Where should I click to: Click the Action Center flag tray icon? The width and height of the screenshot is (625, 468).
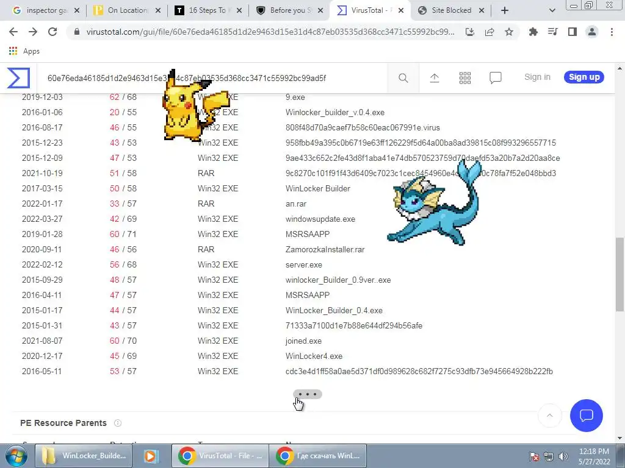tap(534, 456)
